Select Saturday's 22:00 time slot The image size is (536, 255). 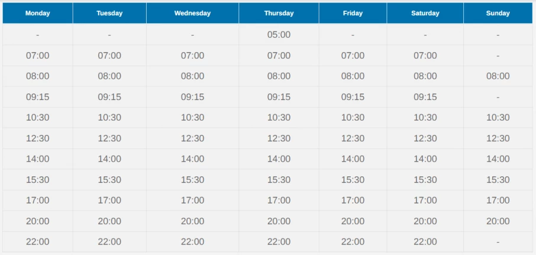425,241
